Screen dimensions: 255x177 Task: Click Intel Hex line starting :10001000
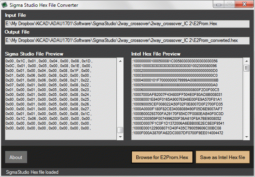coord(175,66)
